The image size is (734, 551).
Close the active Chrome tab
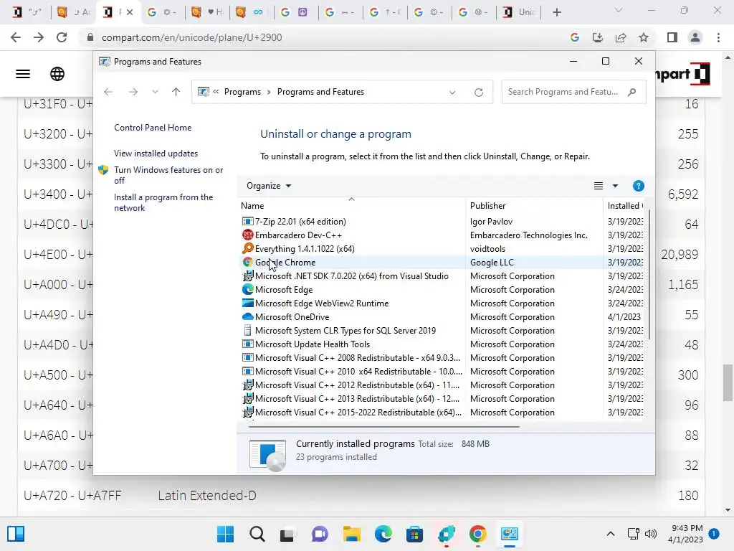tap(130, 12)
